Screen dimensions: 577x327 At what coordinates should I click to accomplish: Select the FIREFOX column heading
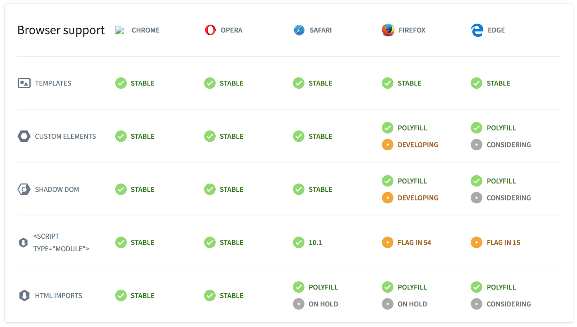[412, 30]
